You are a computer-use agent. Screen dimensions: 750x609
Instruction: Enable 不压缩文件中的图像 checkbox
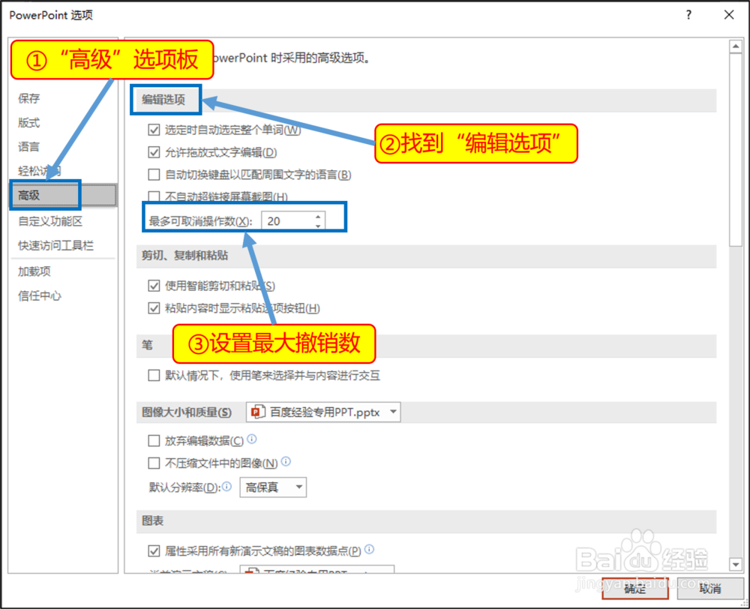154,463
